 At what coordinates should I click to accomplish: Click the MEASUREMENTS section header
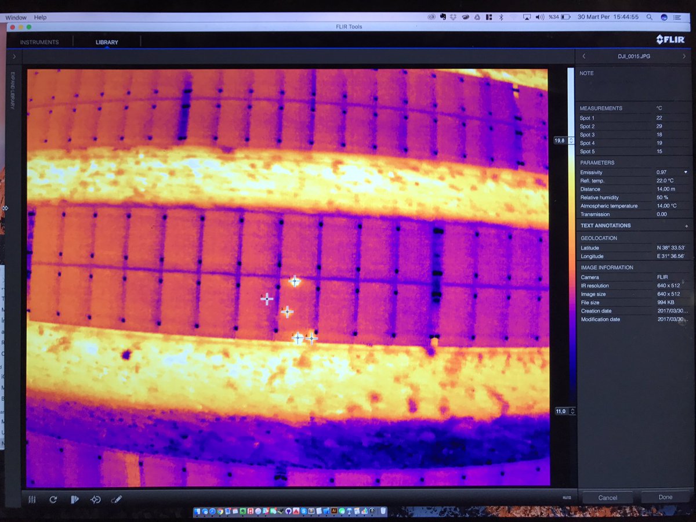[601, 108]
